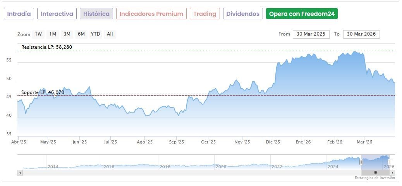Go to the Trading tab

[x=204, y=14]
